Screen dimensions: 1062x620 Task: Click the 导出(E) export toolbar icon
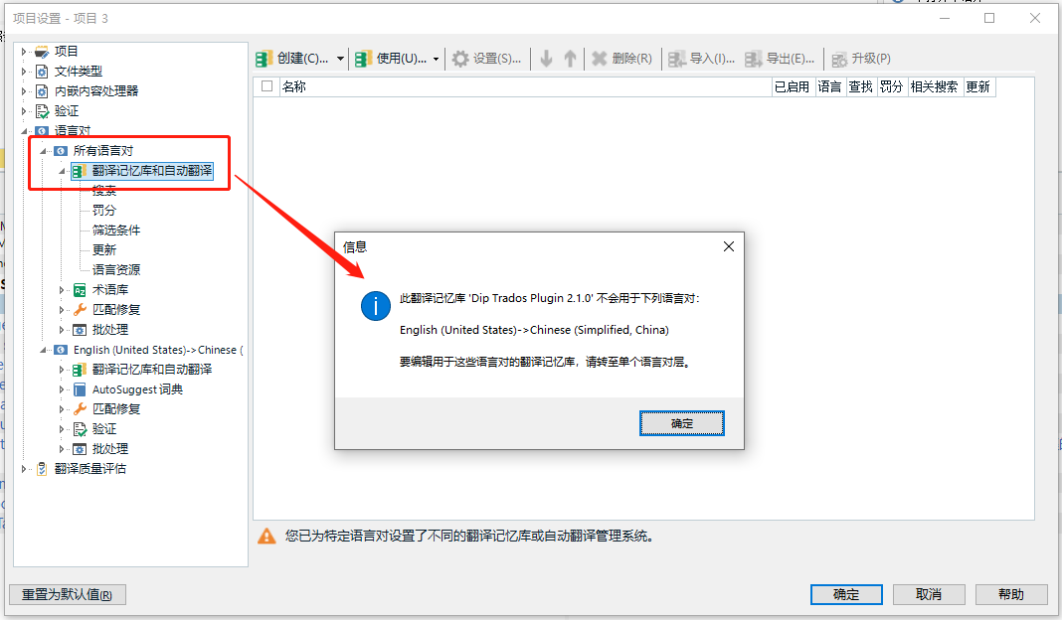tap(754, 59)
